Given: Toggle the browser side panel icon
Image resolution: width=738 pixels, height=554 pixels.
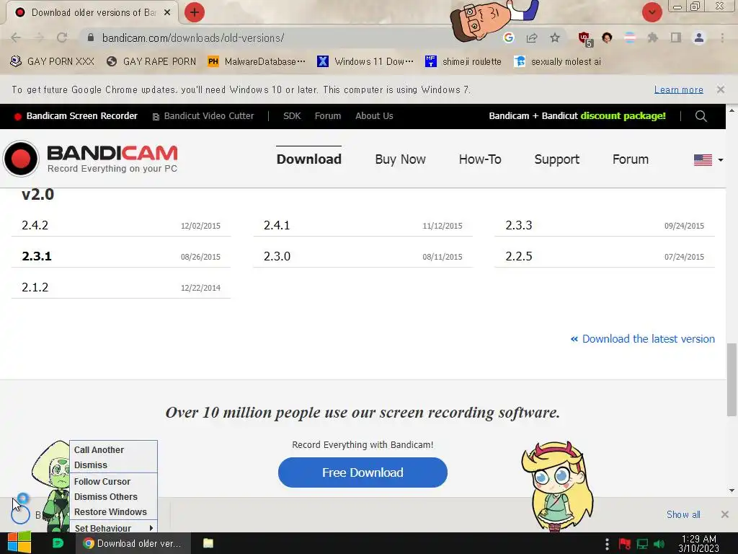Looking at the screenshot, I should pos(676,38).
